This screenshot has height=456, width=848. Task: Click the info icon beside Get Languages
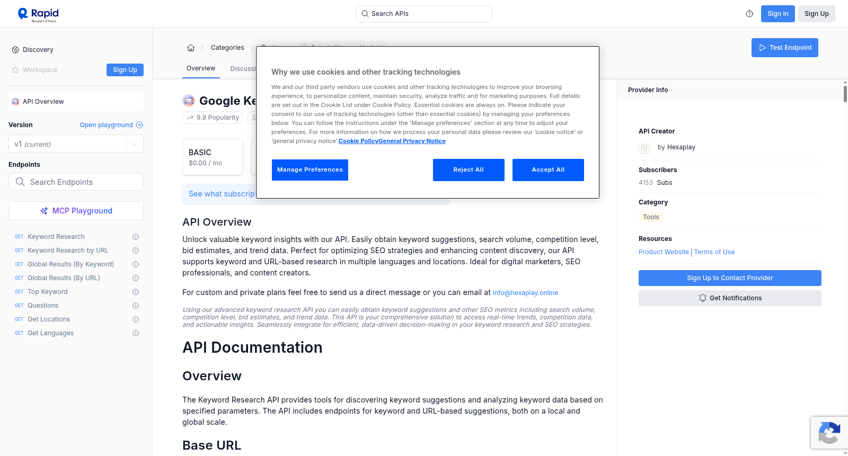pos(136,333)
